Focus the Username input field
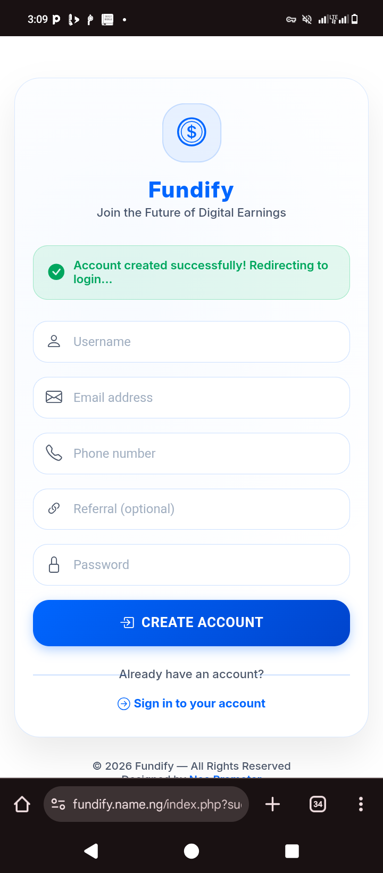Screen dimensions: 383x873 [x=207, y=342]
